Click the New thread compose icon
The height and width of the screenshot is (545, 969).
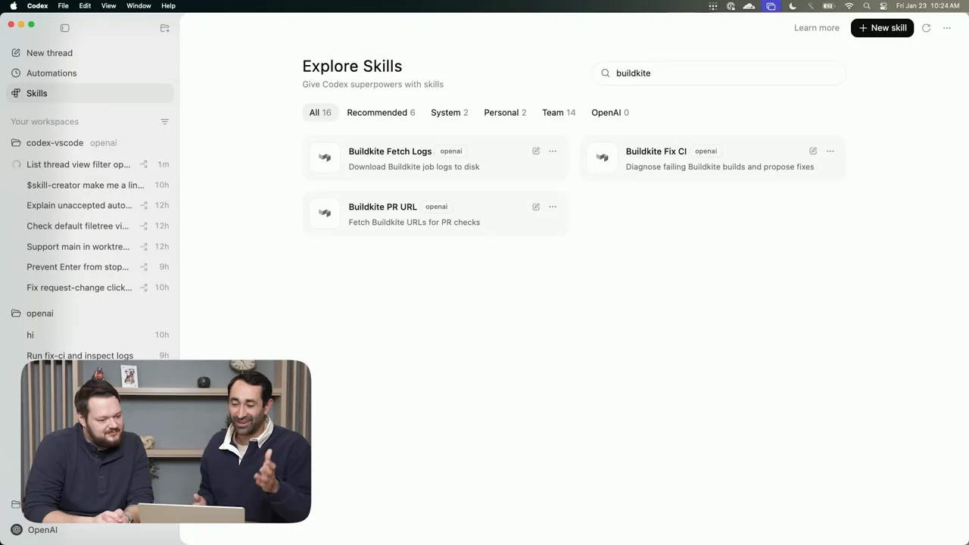click(x=16, y=53)
